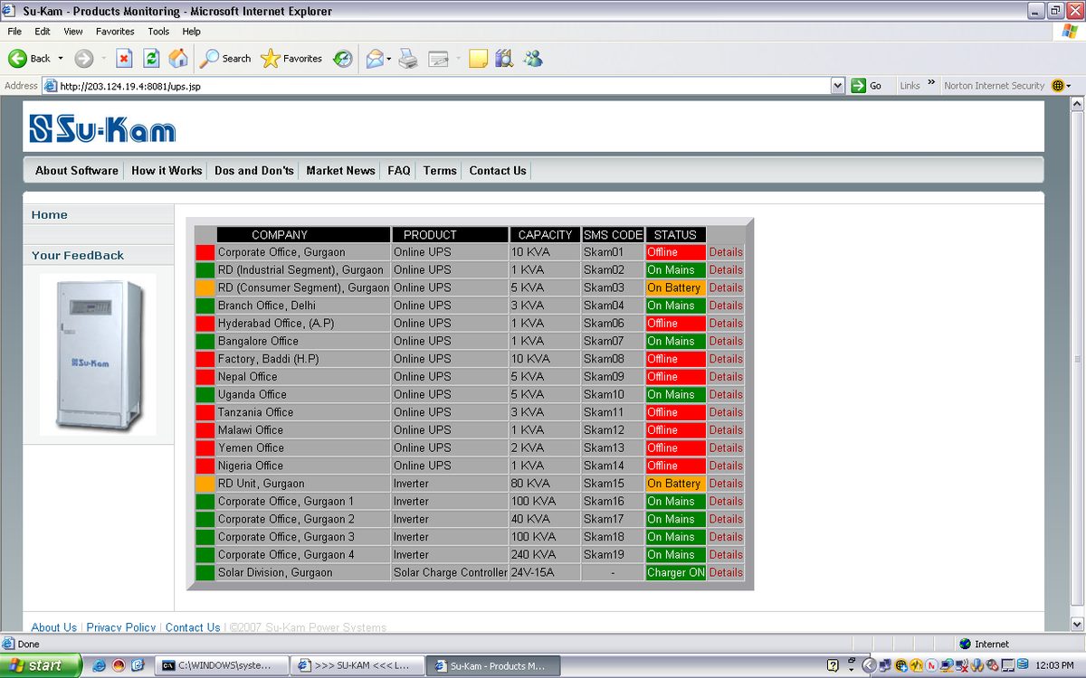The width and height of the screenshot is (1086, 678).
Task: Click the page vertical scrollbar down arrow
Action: pos(1077,624)
